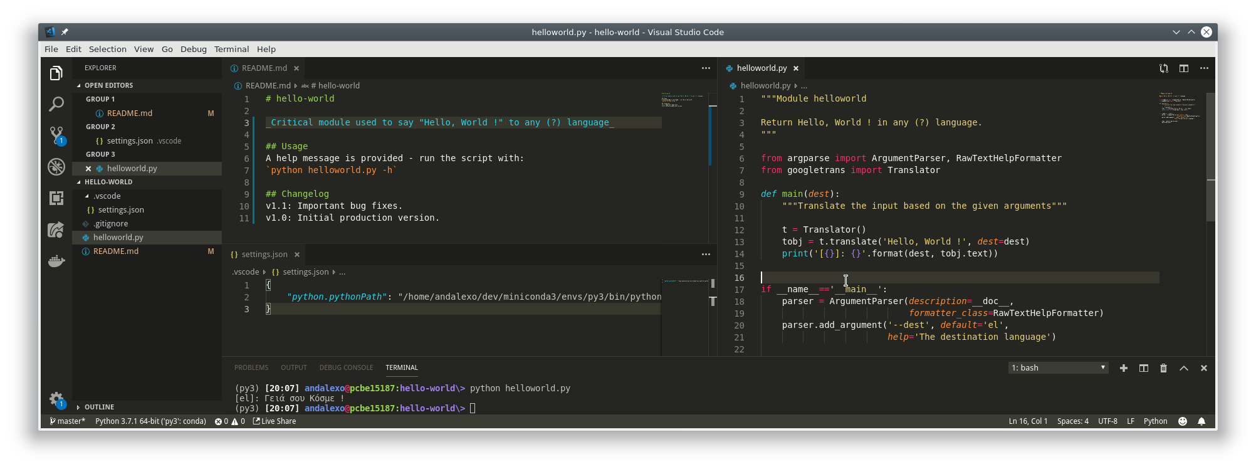This screenshot has height=469, width=1256.
Task: Collapse the .vscode folder
Action: click(87, 196)
